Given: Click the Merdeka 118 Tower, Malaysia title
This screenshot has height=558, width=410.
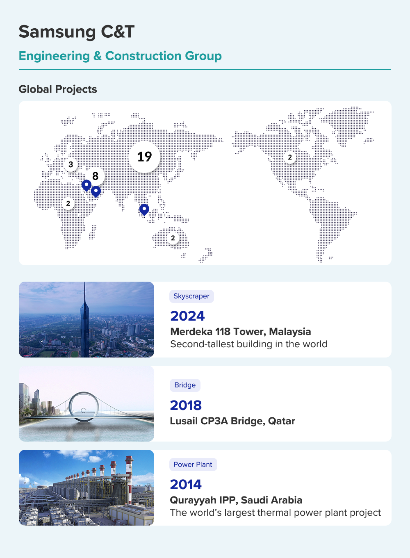Looking at the screenshot, I should 241,331.
